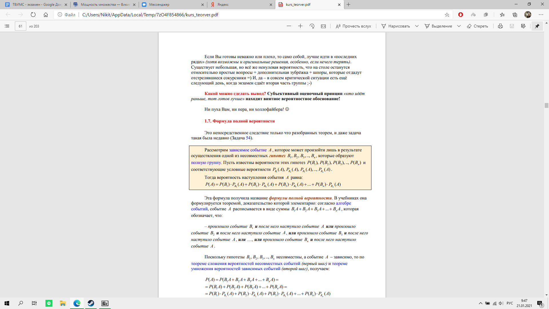Open Task View on taskbar
This screenshot has height=309, width=549.
click(34, 303)
